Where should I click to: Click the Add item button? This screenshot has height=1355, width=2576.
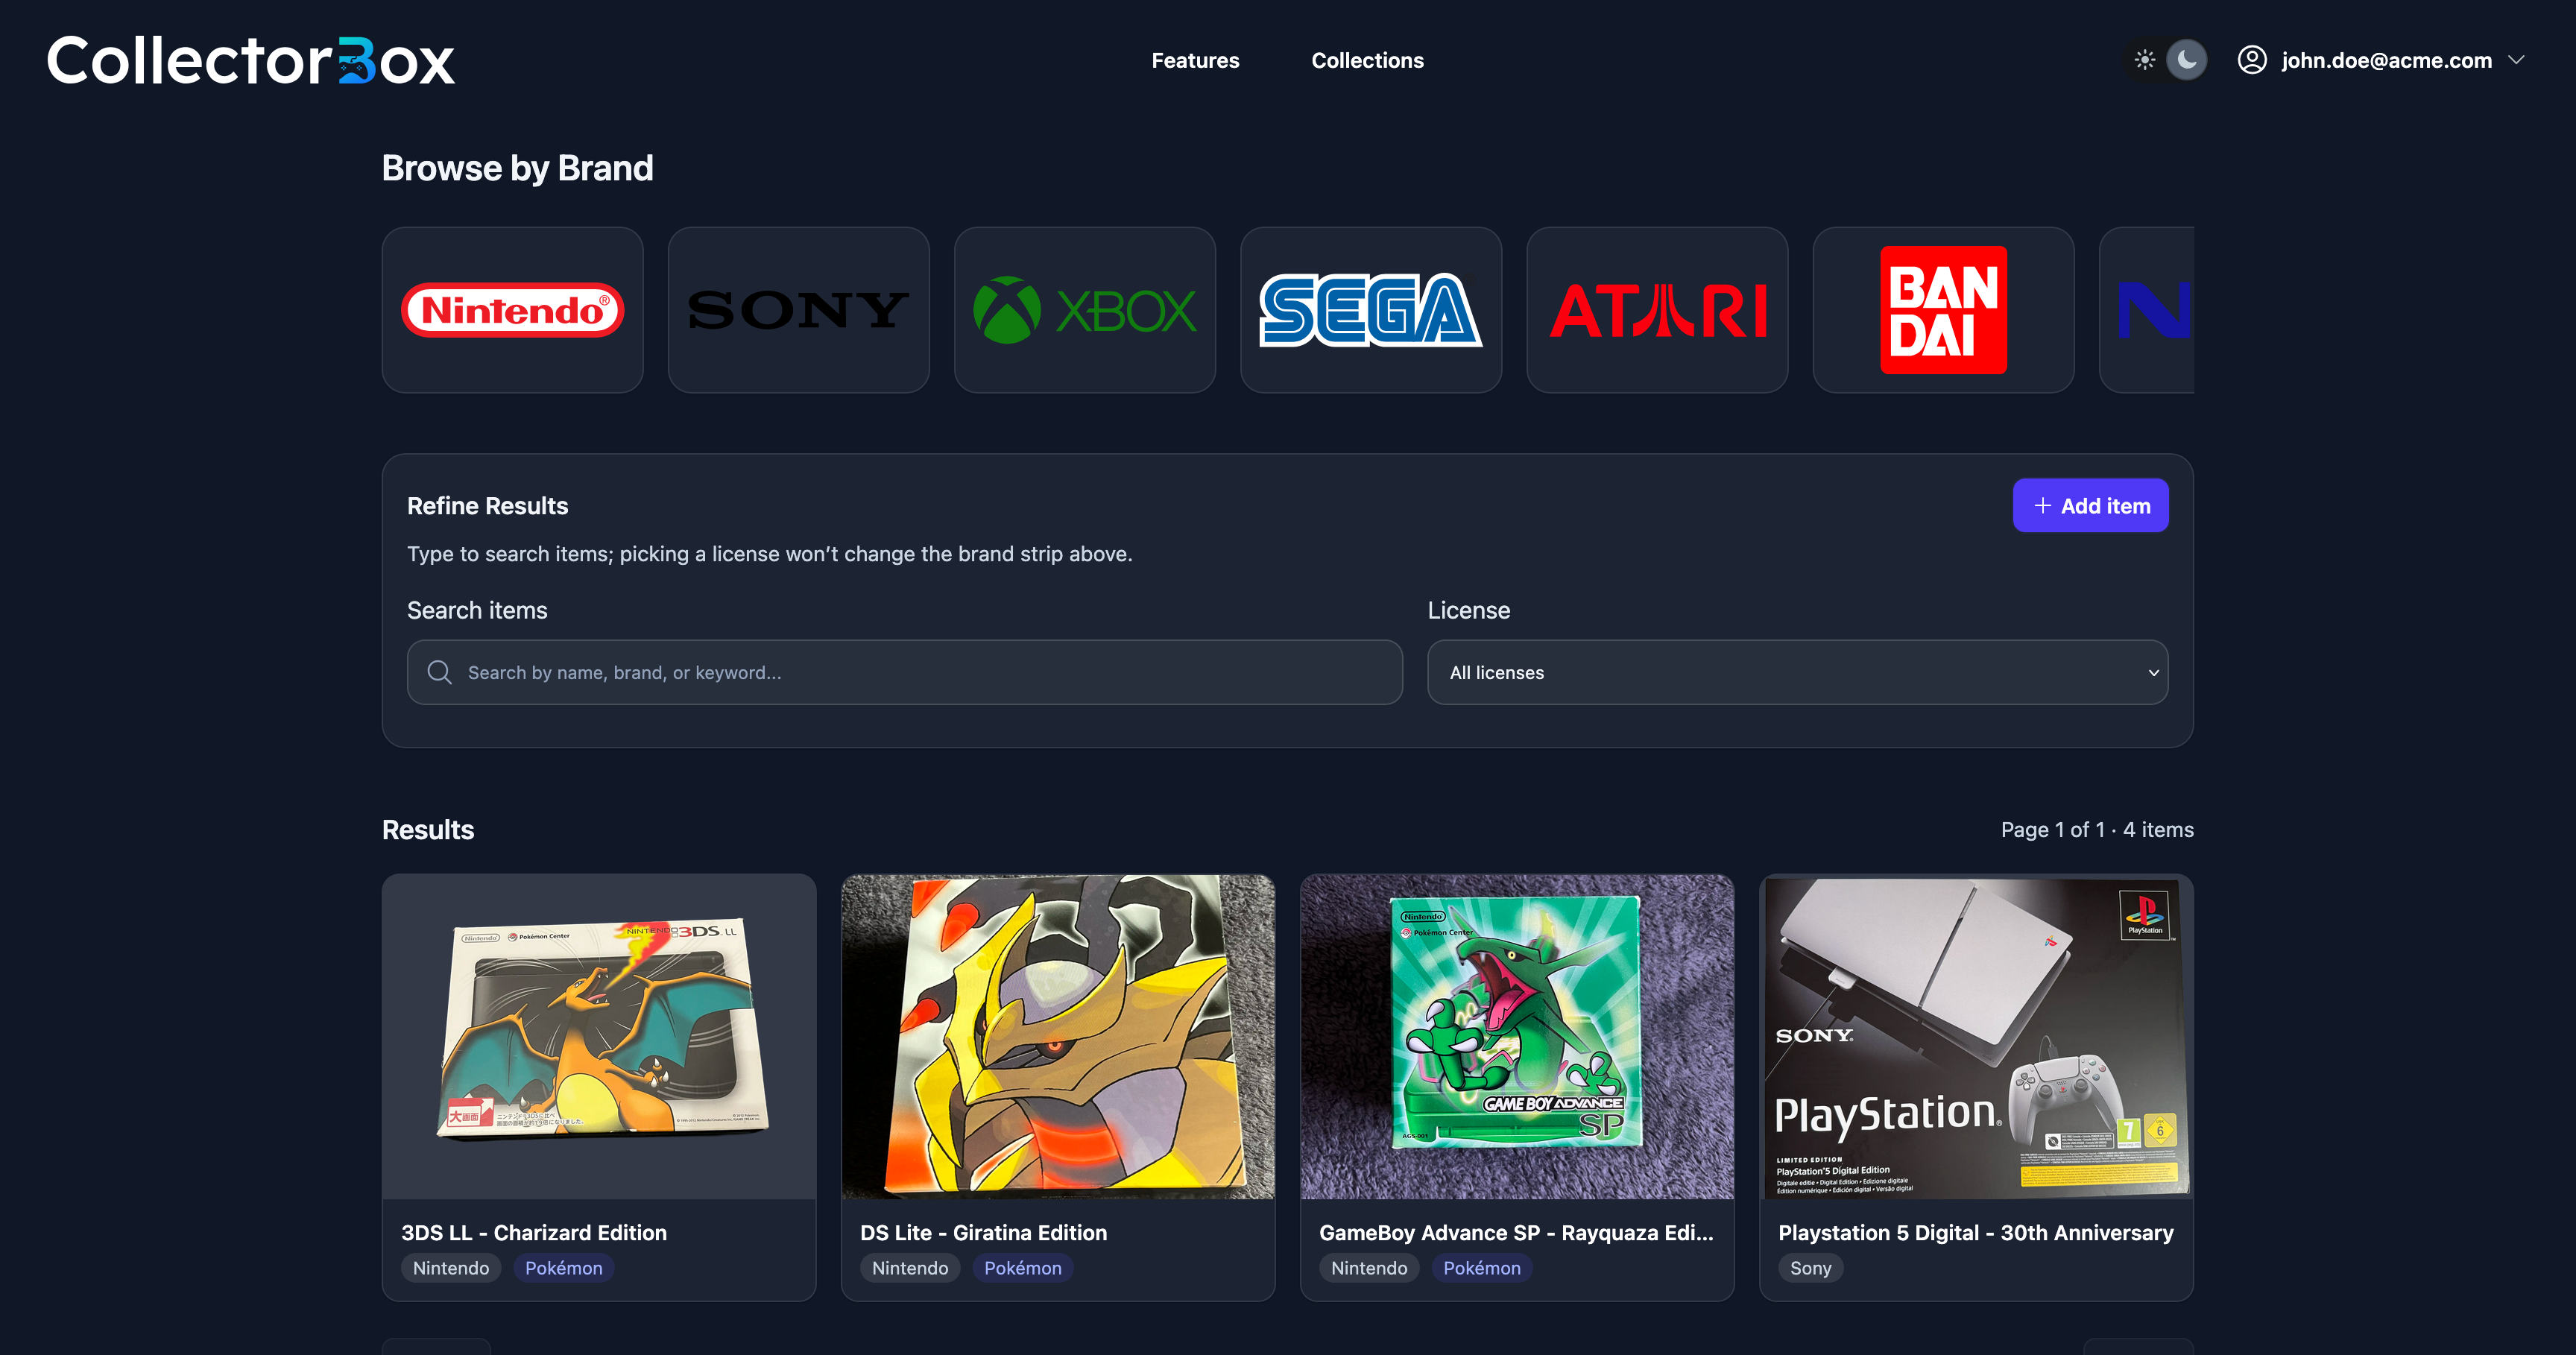[x=2090, y=506]
